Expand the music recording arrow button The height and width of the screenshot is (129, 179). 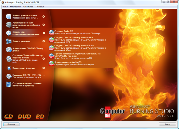point(44,33)
